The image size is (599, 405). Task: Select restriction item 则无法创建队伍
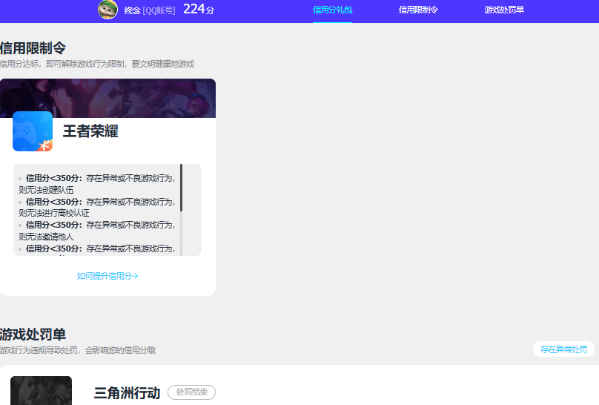pyautogui.click(x=46, y=190)
